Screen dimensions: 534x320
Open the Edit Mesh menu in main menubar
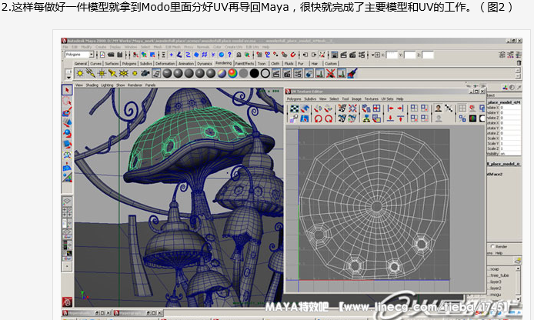click(x=172, y=47)
